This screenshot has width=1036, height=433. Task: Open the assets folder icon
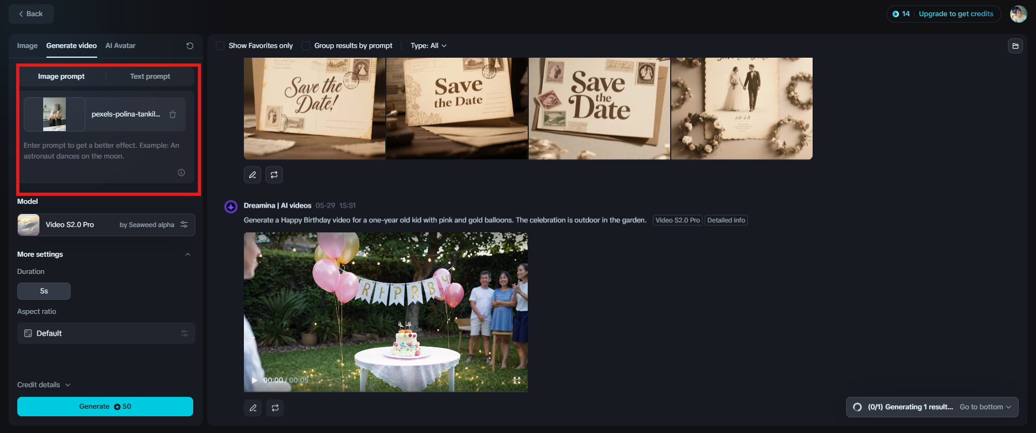[1015, 46]
